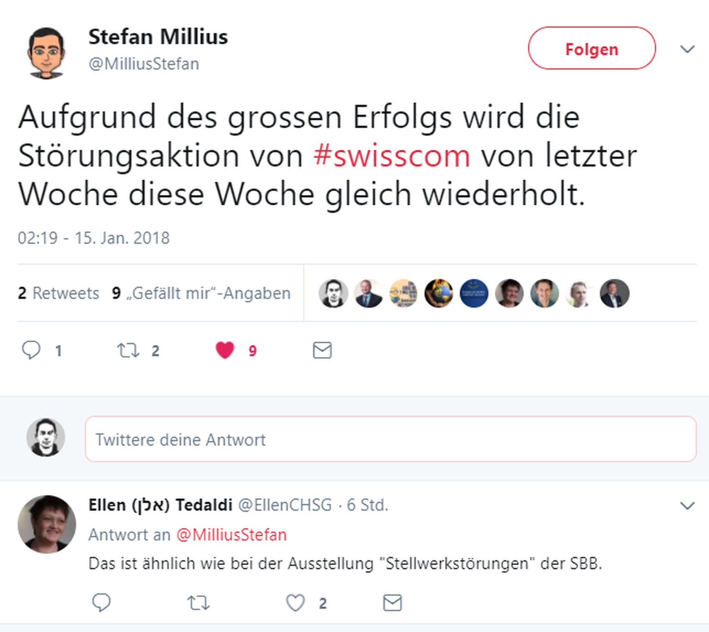Focus the 'Twittere deine Antwort' field
This screenshot has width=709, height=632.
click(391, 439)
